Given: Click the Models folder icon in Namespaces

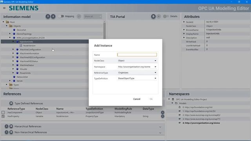Looking at the screenshot, I should [x=176, y=103].
